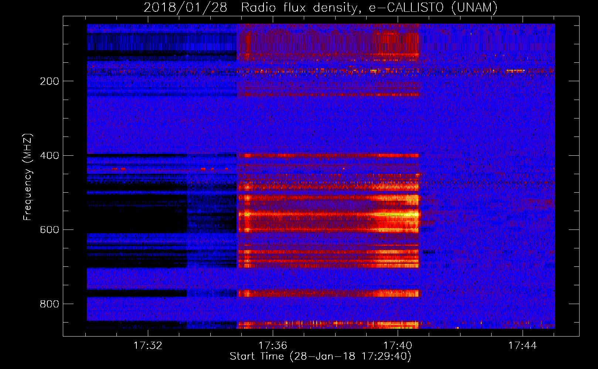598x369 pixels.
Task: Click the 800 frequency tick label
Action: click(50, 304)
